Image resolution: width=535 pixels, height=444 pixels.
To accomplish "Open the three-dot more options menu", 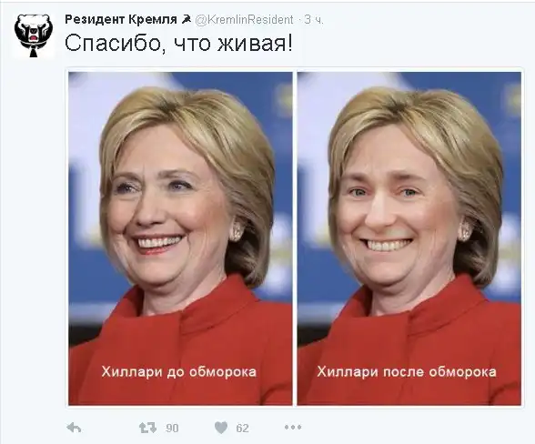I will click(x=293, y=427).
